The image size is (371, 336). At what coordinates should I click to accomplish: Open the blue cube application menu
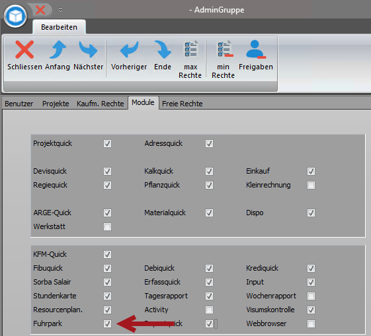pos(16,16)
